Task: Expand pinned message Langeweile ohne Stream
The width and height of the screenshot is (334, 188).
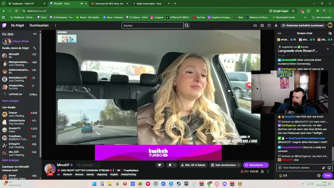Action: tap(328, 49)
